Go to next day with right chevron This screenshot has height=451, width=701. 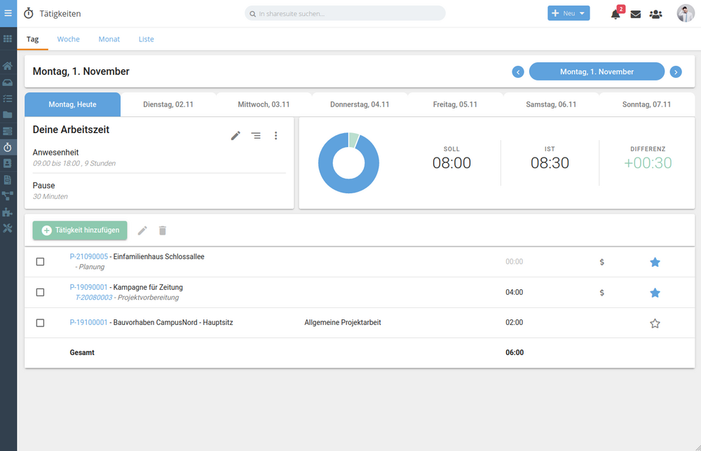pos(675,72)
